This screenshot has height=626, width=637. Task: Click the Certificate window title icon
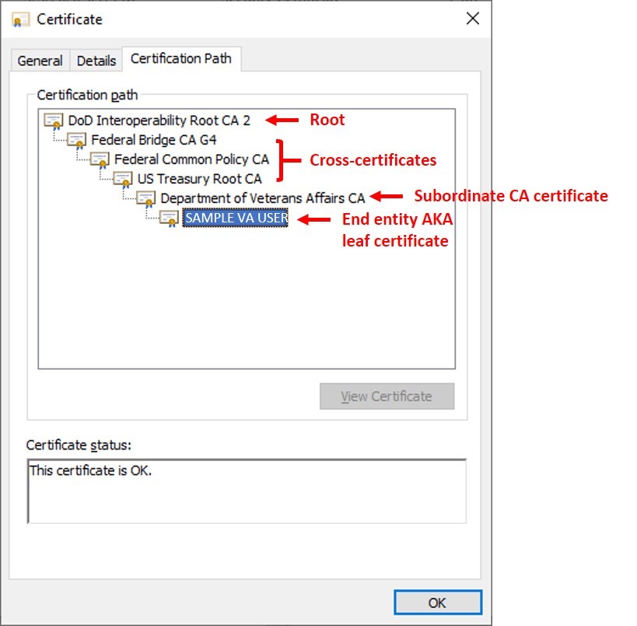tap(21, 19)
